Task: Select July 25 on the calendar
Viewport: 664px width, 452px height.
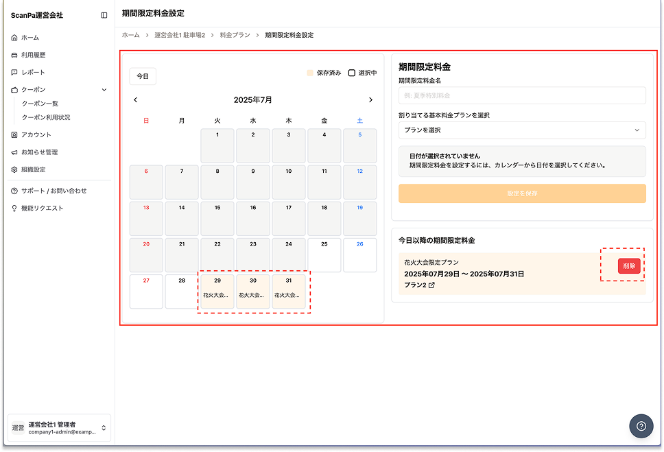Action: 324,255
